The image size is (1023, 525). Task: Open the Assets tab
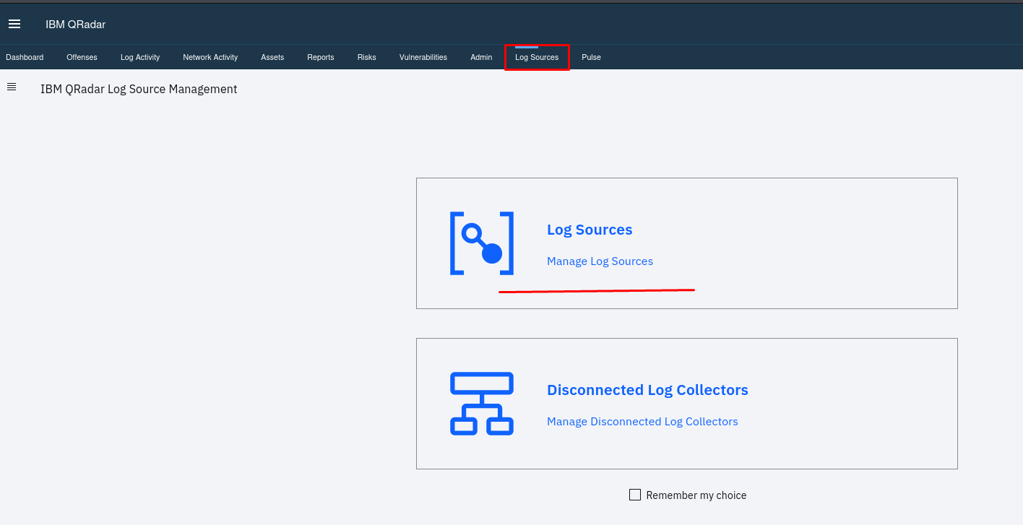coord(272,57)
